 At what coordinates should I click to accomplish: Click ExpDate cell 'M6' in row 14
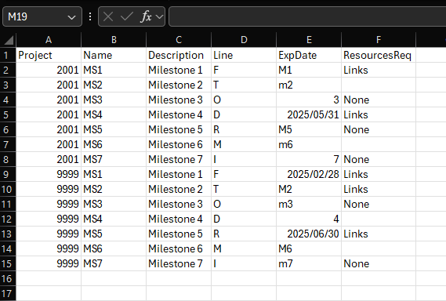click(x=309, y=248)
